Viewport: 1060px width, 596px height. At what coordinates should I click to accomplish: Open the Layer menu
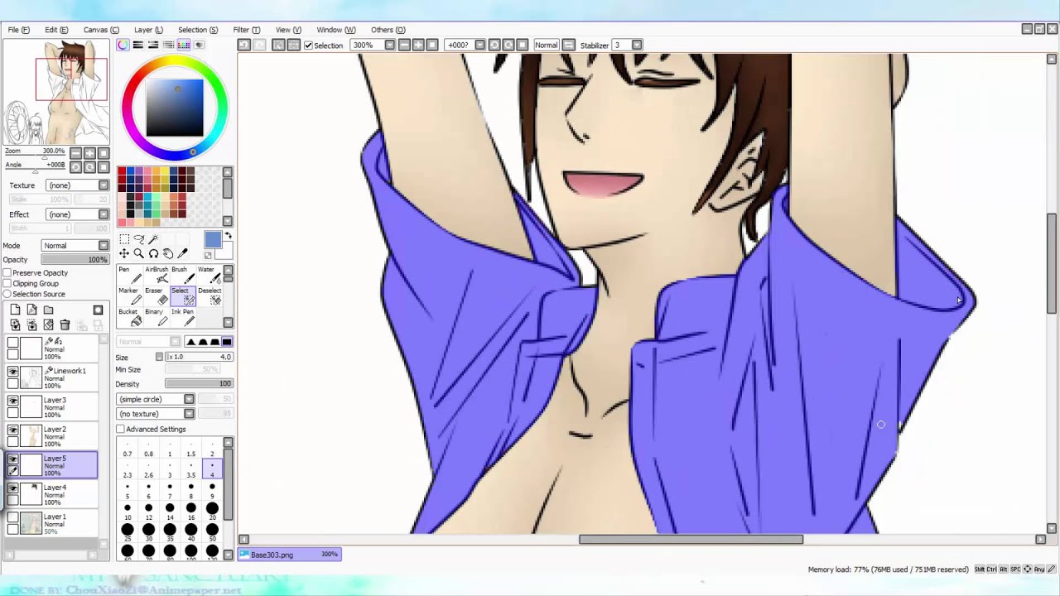tap(148, 30)
